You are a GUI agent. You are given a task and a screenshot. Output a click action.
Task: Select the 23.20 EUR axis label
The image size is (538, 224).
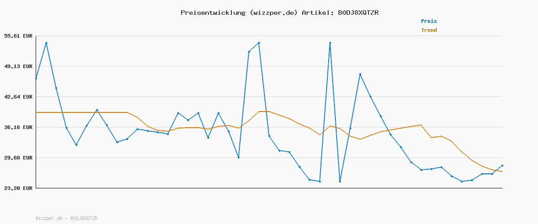(18, 188)
